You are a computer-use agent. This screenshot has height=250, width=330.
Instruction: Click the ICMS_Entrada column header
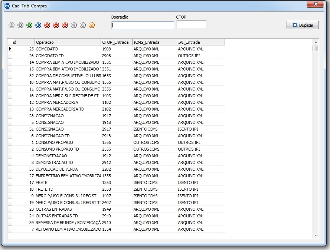click(155, 42)
